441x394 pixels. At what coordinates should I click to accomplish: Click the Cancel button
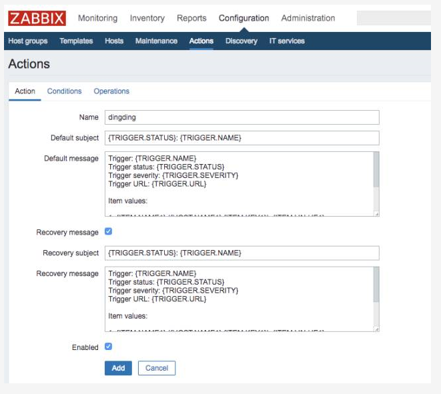pos(157,368)
